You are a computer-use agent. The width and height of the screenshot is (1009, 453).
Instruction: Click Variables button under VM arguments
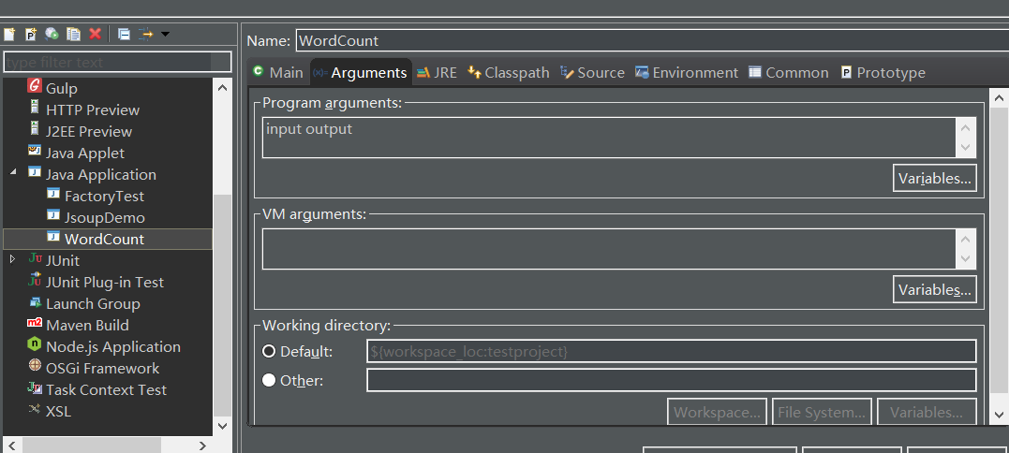[x=934, y=290]
